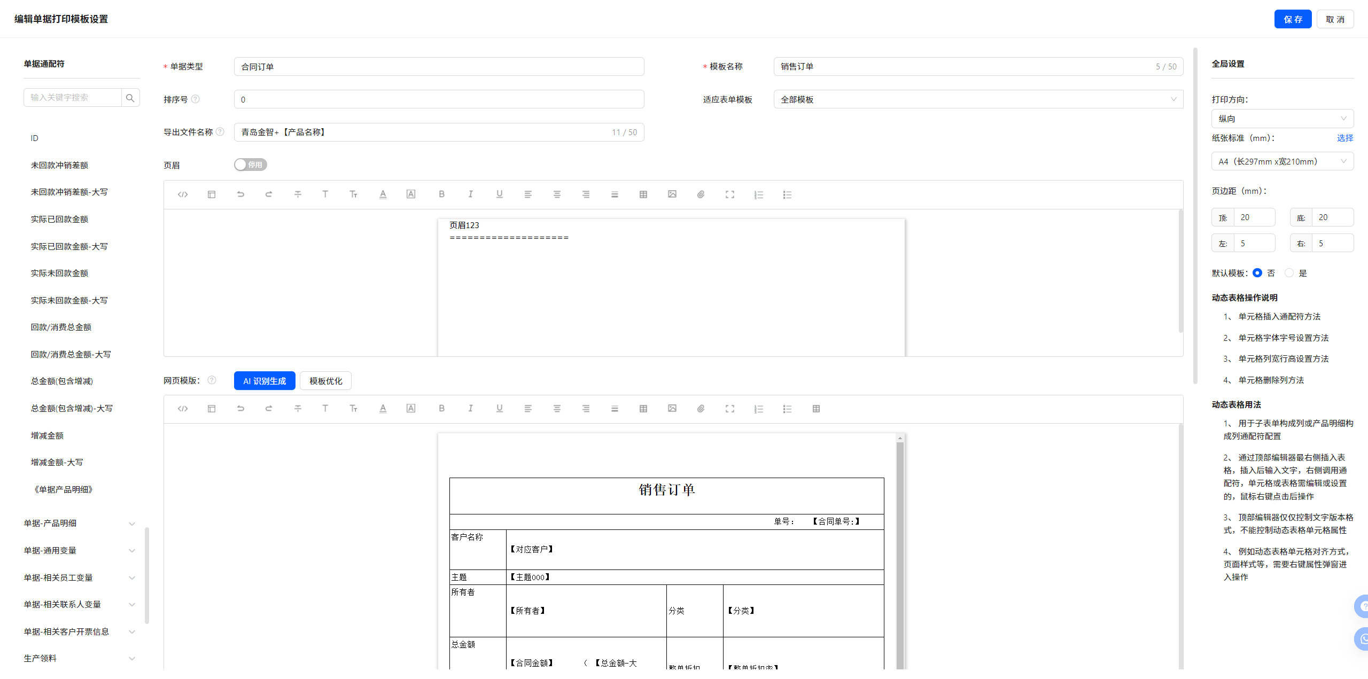1368x679 pixels.
Task: Toggle the 页眉 header switch
Action: (x=250, y=165)
